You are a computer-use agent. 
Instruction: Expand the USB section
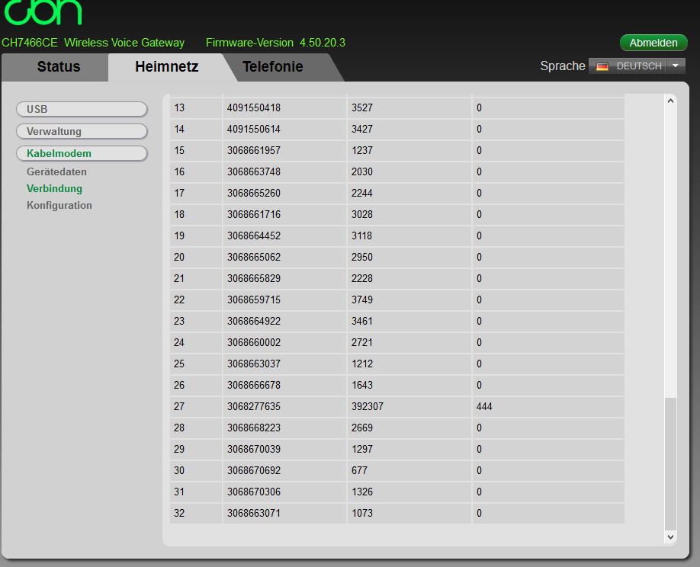82,109
